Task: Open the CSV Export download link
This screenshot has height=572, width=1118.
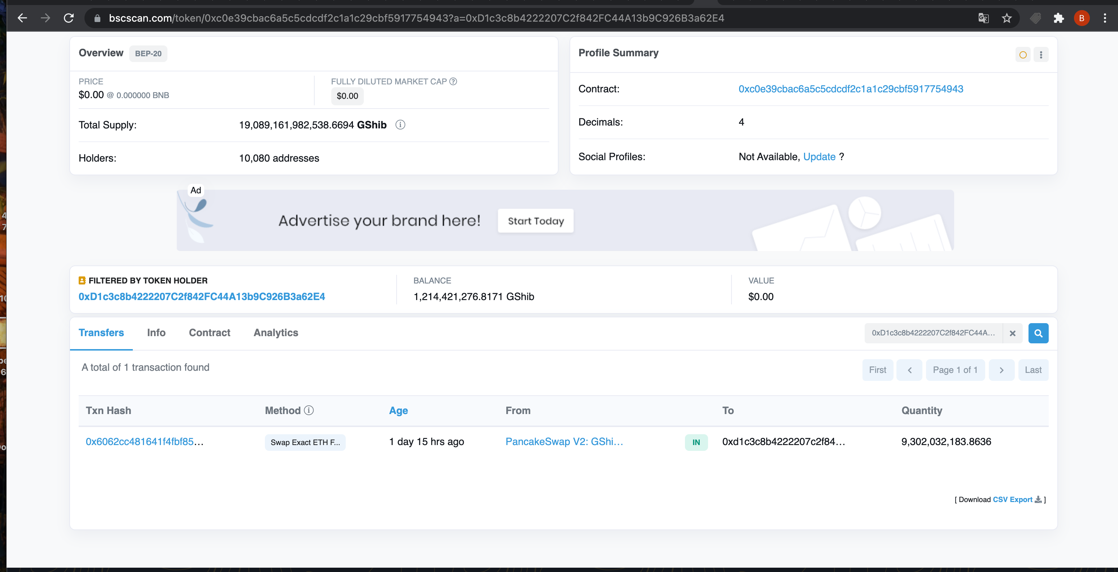Action: tap(1012, 500)
